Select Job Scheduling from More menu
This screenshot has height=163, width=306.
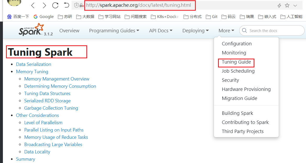coord(238,71)
